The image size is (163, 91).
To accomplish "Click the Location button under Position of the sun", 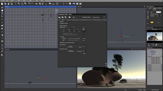I will pos(74,27).
